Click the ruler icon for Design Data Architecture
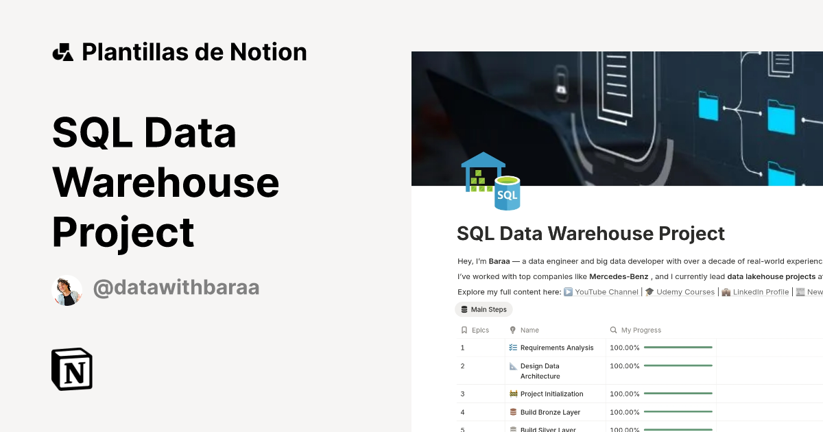This screenshot has width=823, height=432. coord(512,366)
